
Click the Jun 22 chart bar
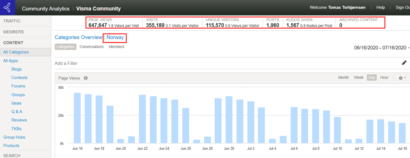point(142,119)
